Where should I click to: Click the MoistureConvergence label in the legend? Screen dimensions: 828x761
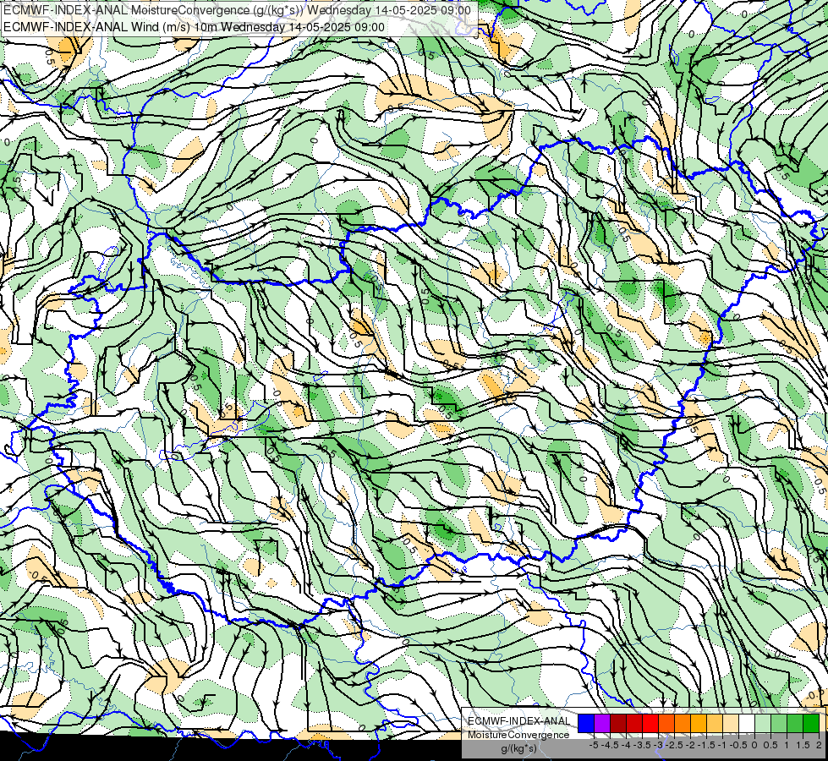[x=518, y=735]
